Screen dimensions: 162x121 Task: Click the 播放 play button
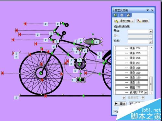tap(120, 104)
